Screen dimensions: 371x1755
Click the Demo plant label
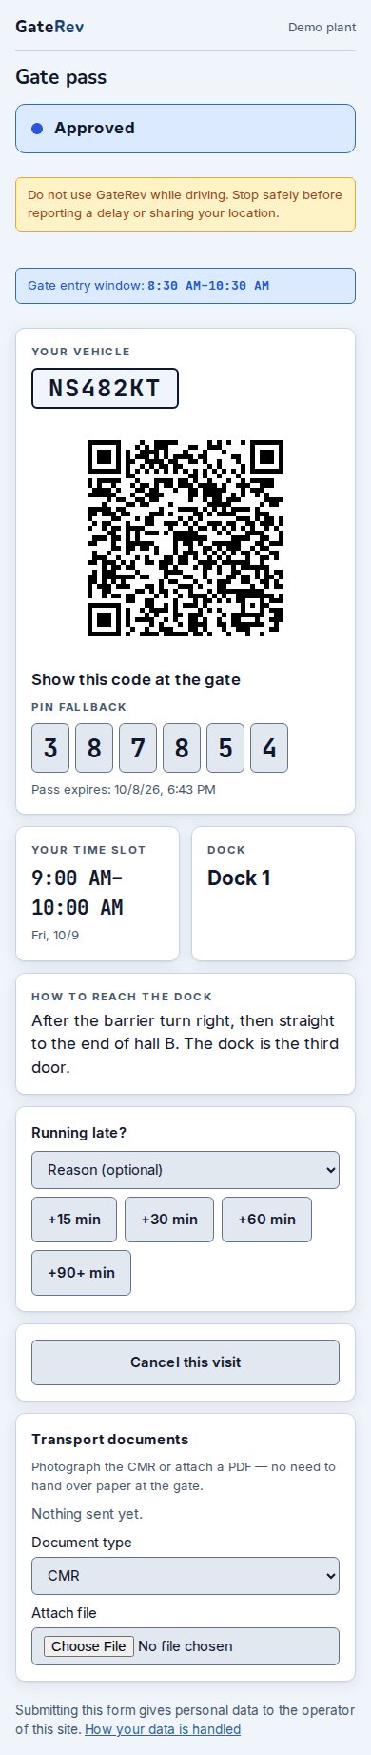click(322, 28)
